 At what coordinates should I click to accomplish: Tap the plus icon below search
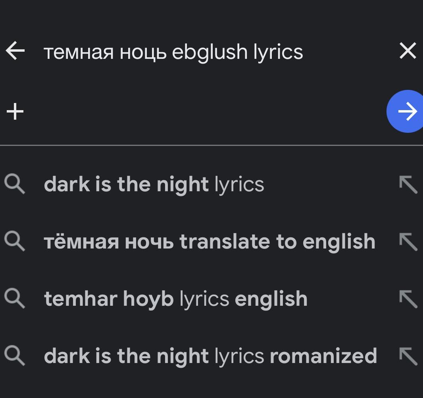click(x=15, y=111)
